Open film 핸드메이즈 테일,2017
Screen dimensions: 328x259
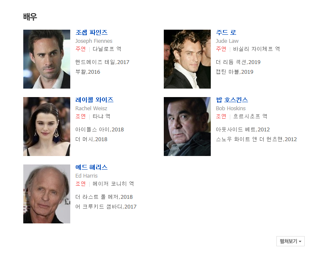point(102,62)
